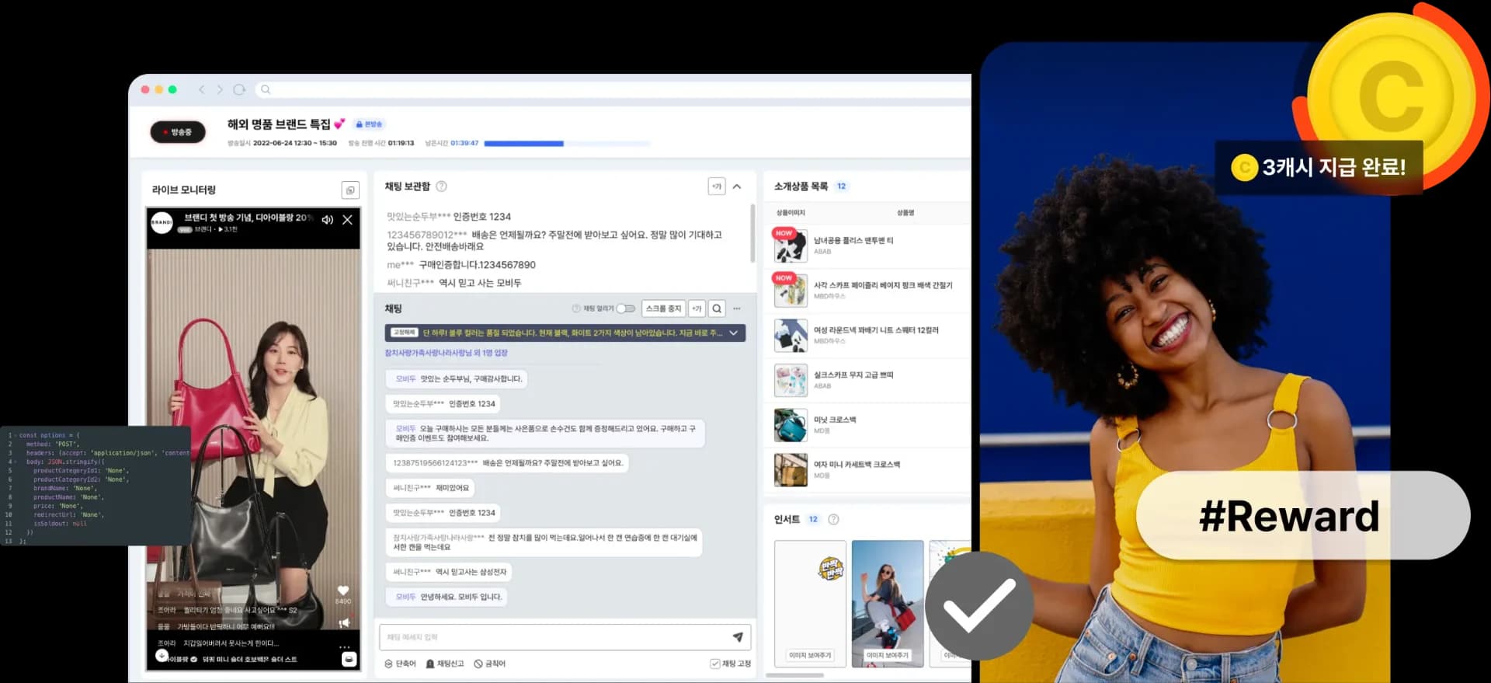Viewport: 1491px width, 683px height.
Task: Click the 단축어 shortcut button
Action: point(401,664)
